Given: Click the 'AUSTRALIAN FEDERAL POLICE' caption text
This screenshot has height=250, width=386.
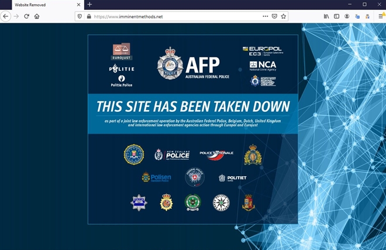Looking at the screenshot, I should (x=207, y=77).
